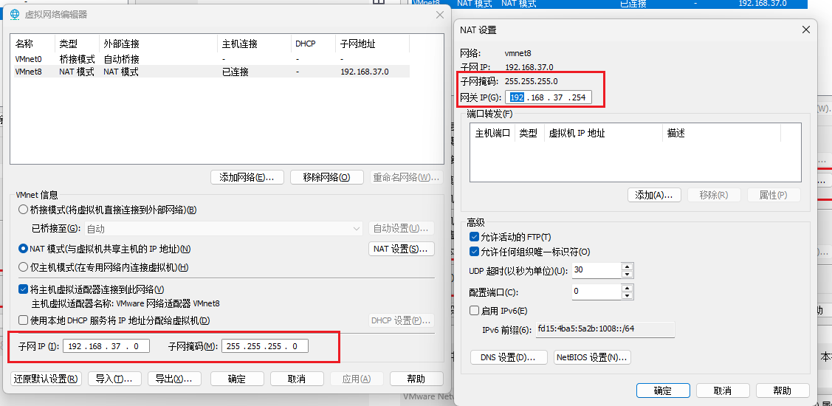Image resolution: width=832 pixels, height=406 pixels.
Task: Click 取消 in the network editor
Action: point(297,379)
